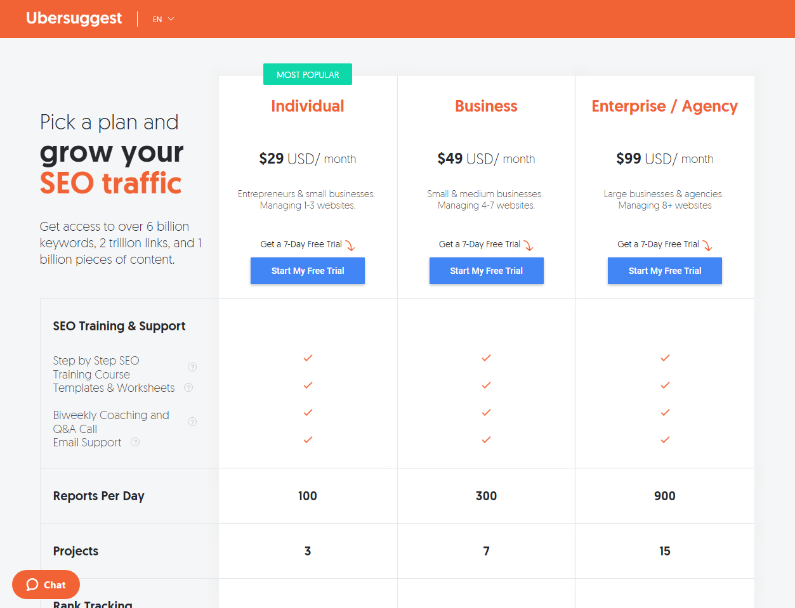795x608 pixels.
Task: Click 'Get a 7-Day Free Trial' under Business
Action: (480, 244)
